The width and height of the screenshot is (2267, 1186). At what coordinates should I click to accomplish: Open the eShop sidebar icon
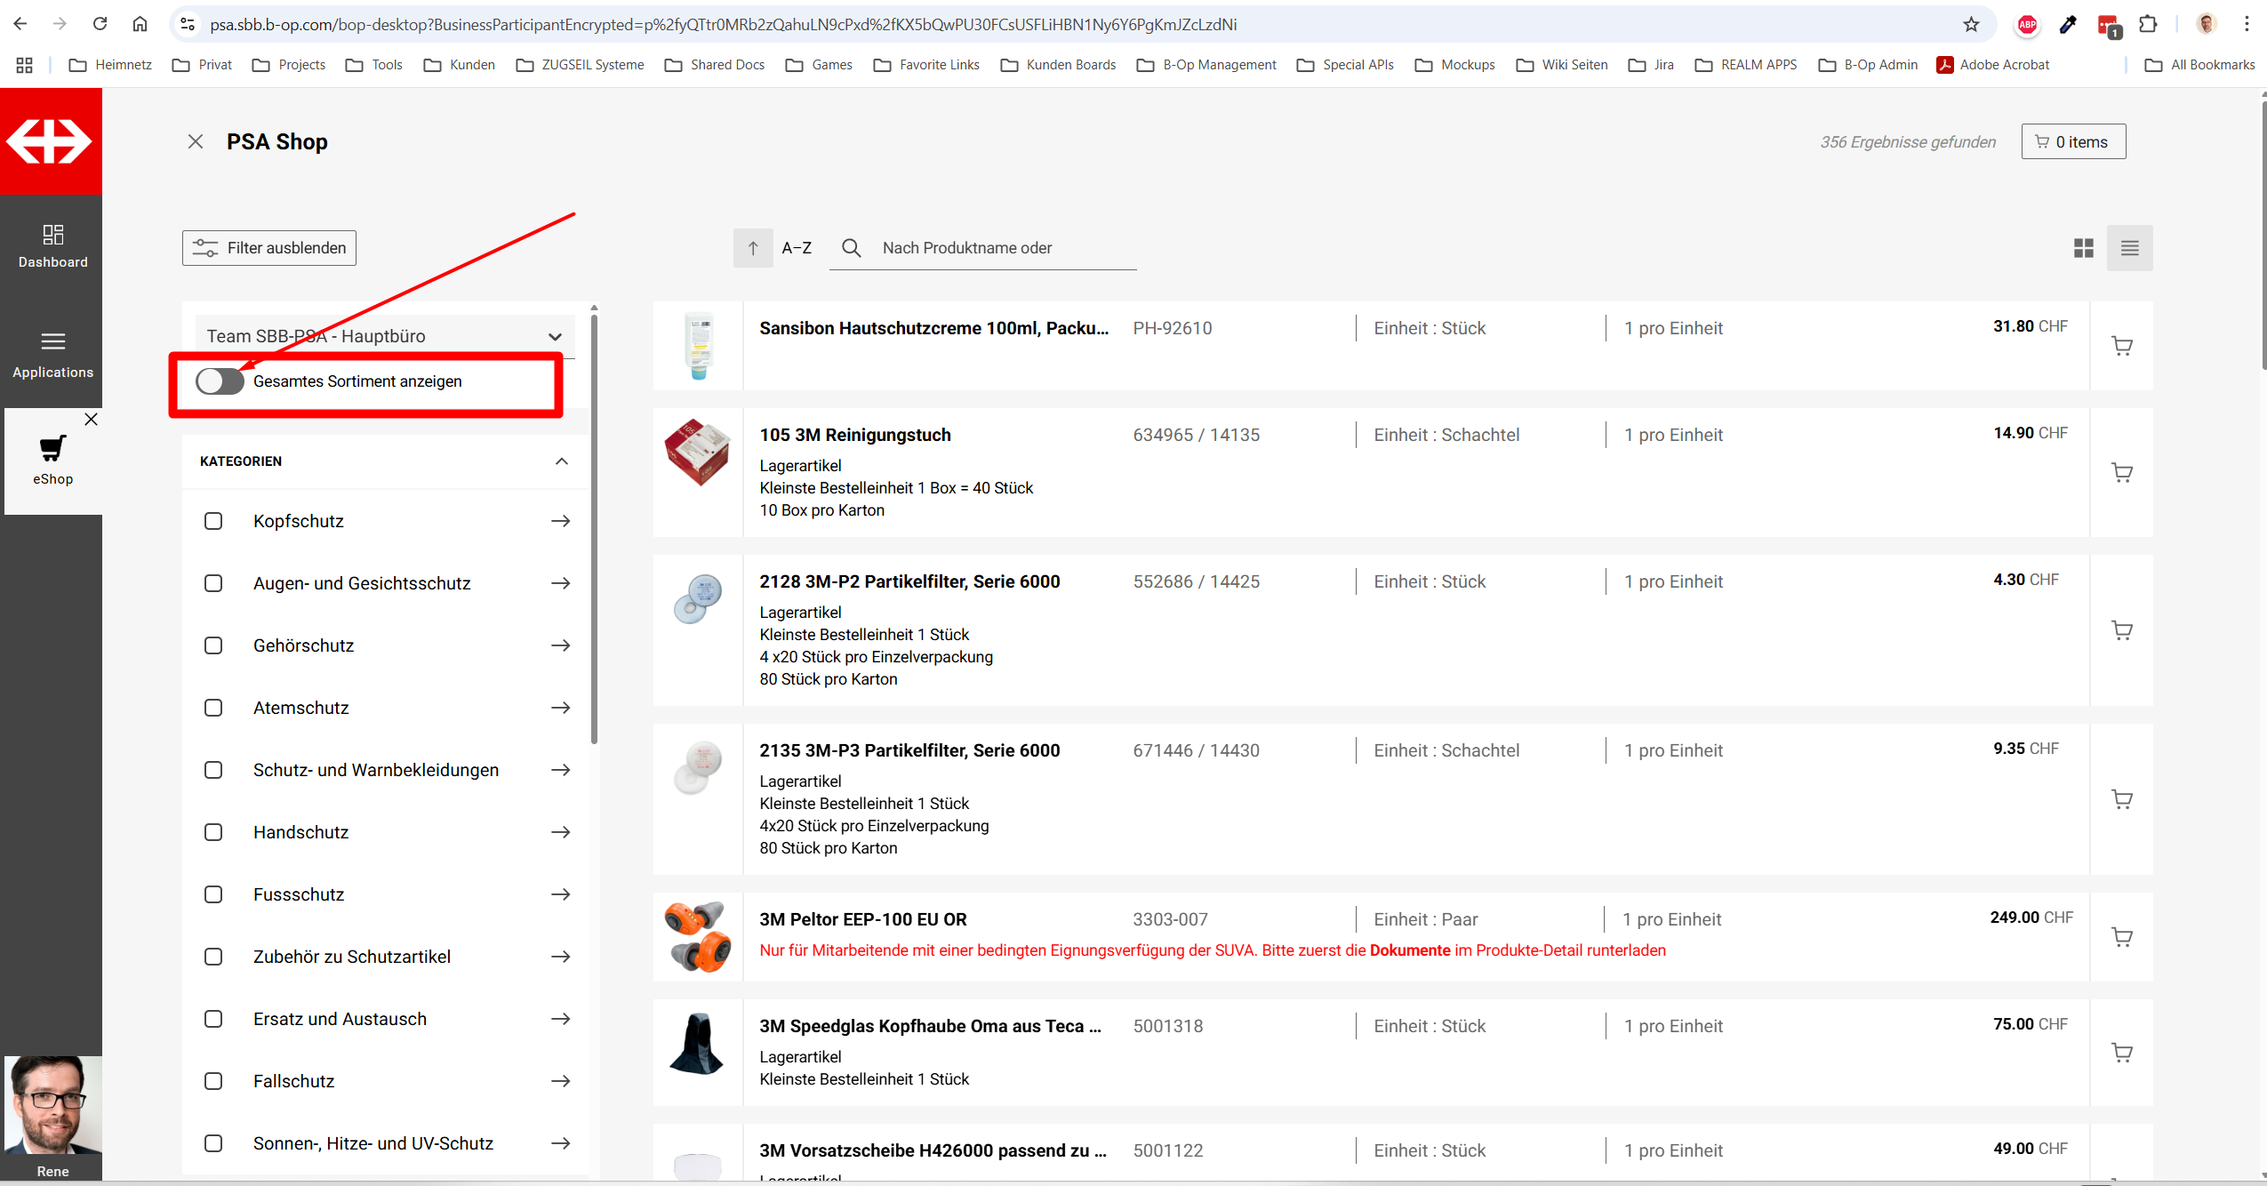coord(52,459)
